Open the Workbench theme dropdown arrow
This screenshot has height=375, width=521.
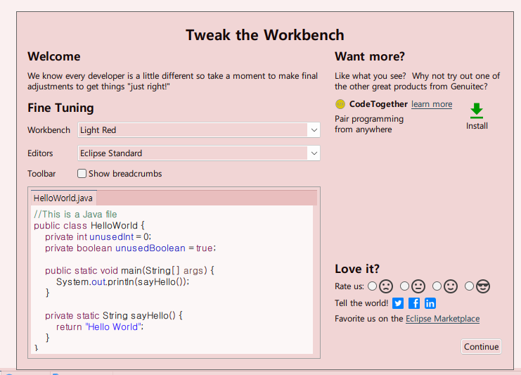(314, 130)
